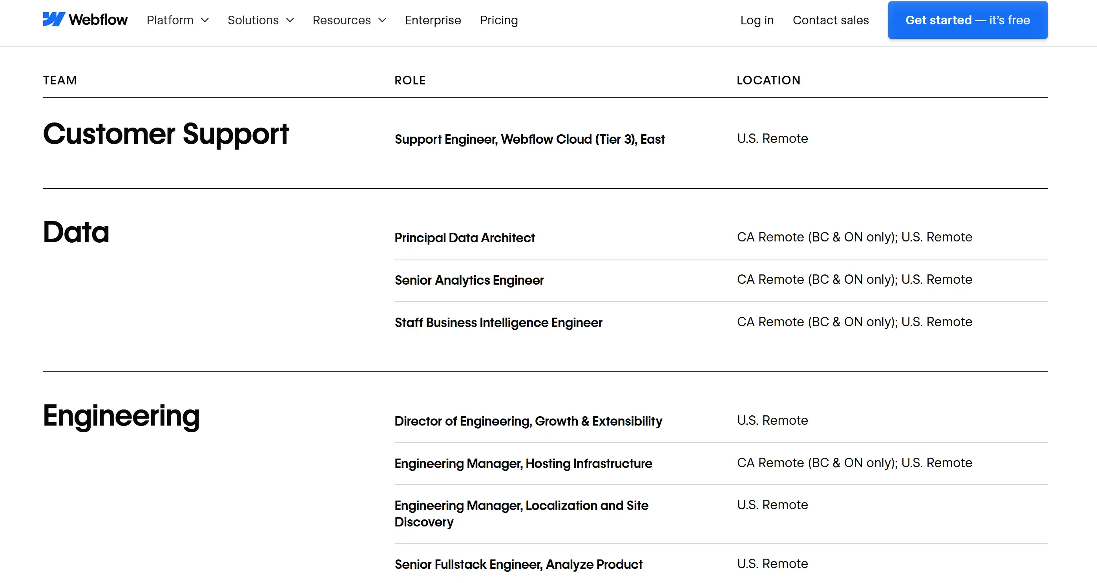The image size is (1097, 583).
Task: Open the Enterprise nav link
Action: click(433, 20)
